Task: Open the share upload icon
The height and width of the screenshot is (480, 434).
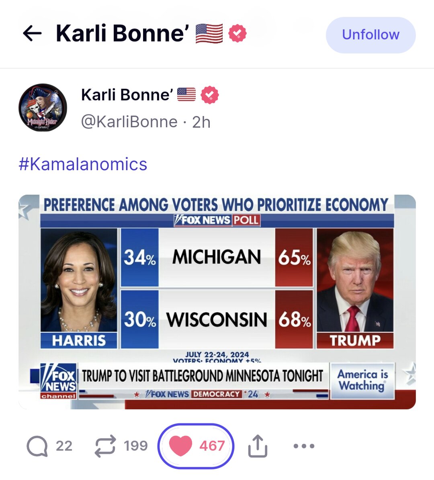Action: tap(258, 445)
